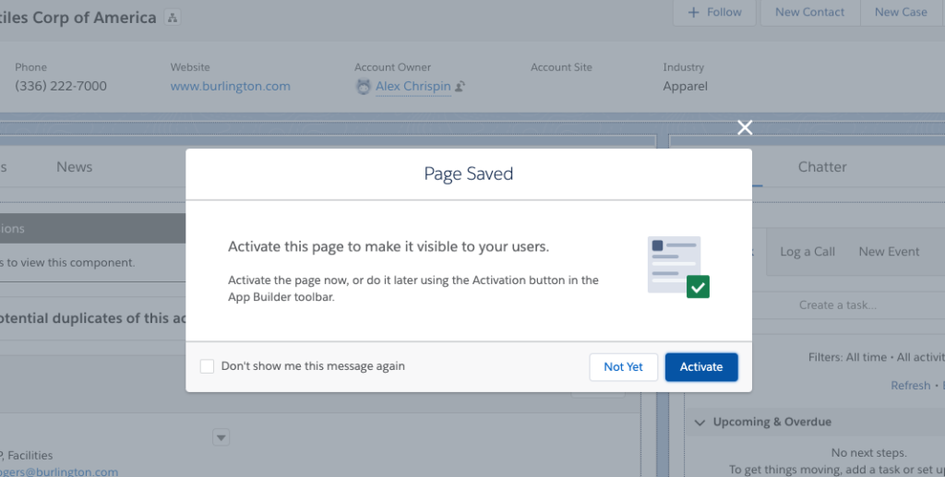945x477 pixels.
Task: Click New Case button
Action: tap(901, 12)
